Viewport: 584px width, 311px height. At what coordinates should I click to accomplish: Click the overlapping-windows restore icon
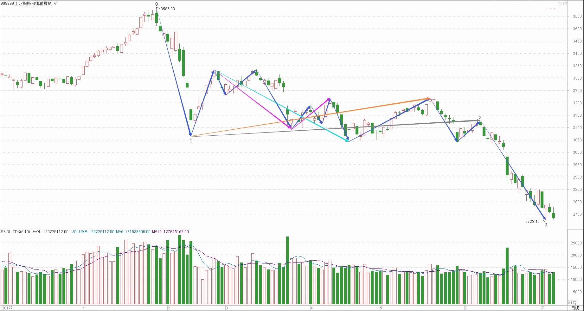coord(565,3)
